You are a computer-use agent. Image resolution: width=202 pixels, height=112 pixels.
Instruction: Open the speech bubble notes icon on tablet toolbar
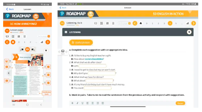(x=96, y=23)
